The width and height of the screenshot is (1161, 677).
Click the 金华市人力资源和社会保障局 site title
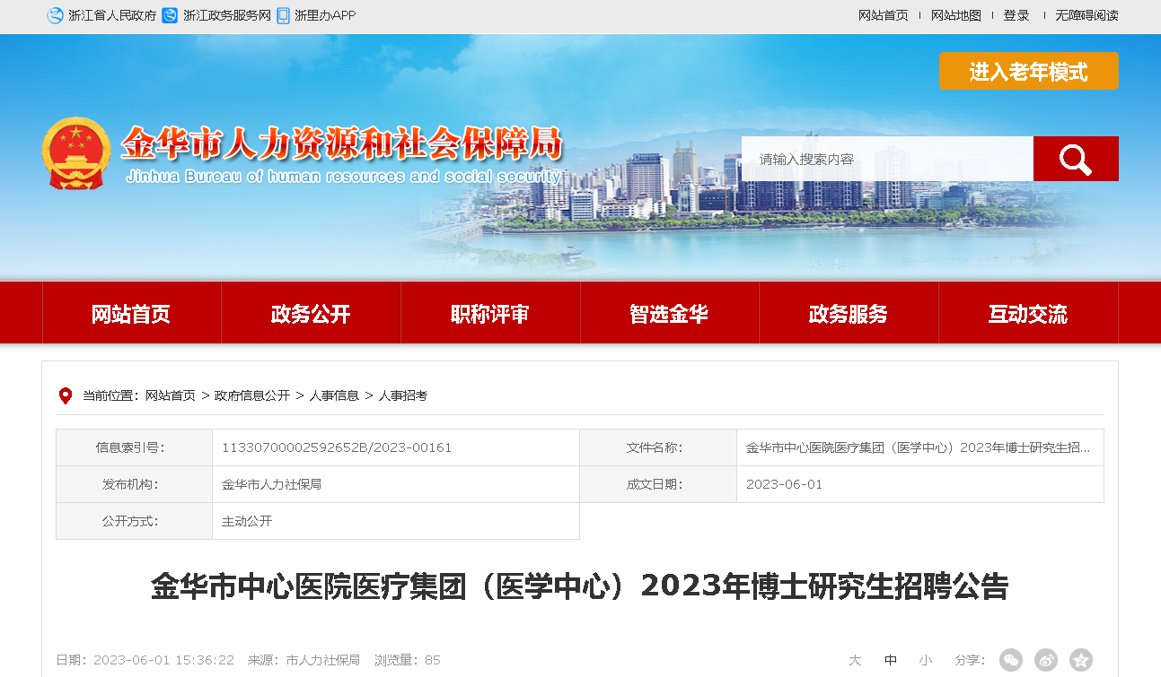(x=341, y=143)
